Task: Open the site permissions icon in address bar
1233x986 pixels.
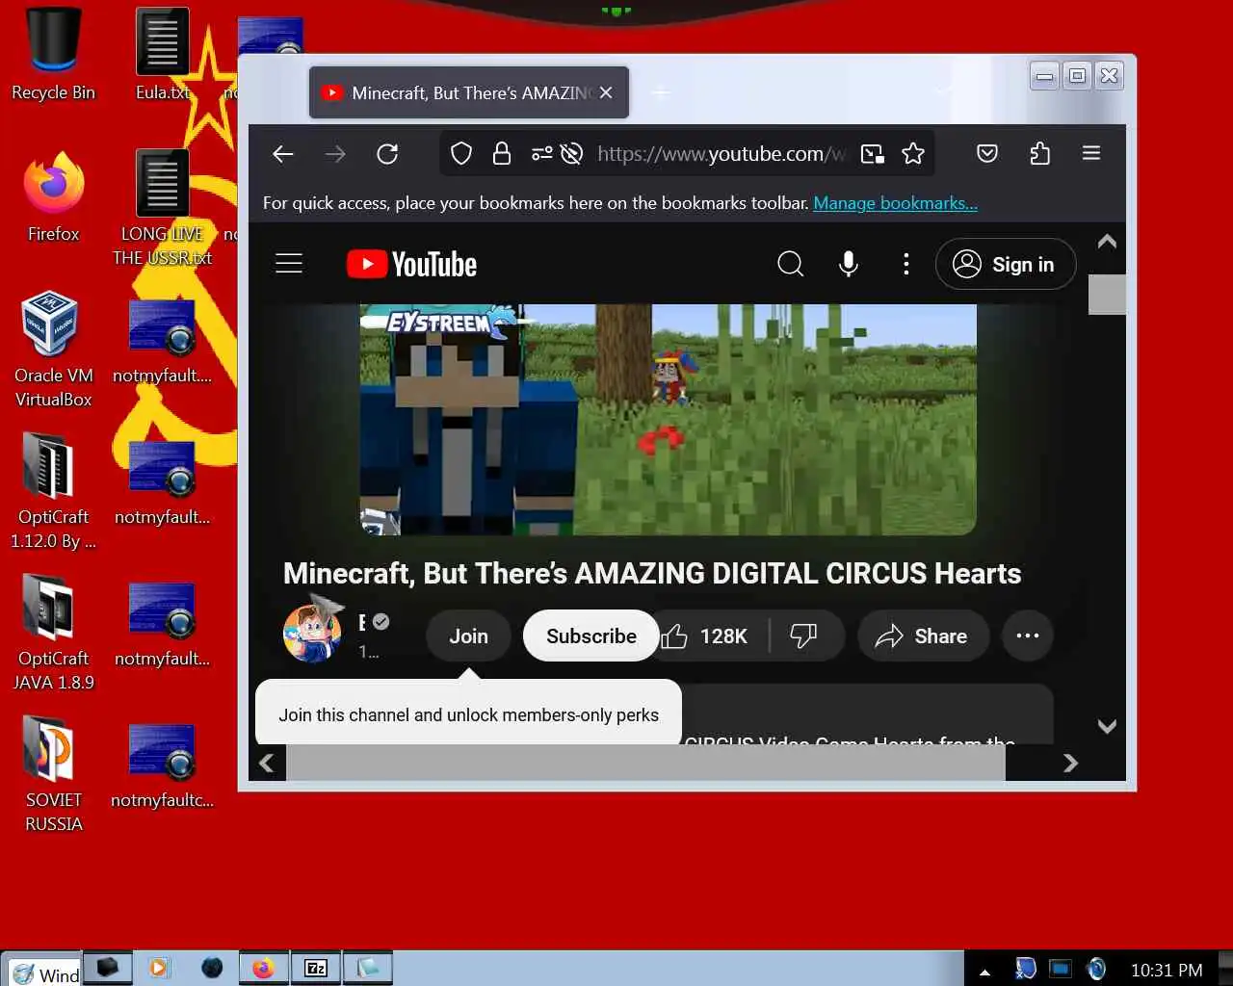Action: point(541,154)
